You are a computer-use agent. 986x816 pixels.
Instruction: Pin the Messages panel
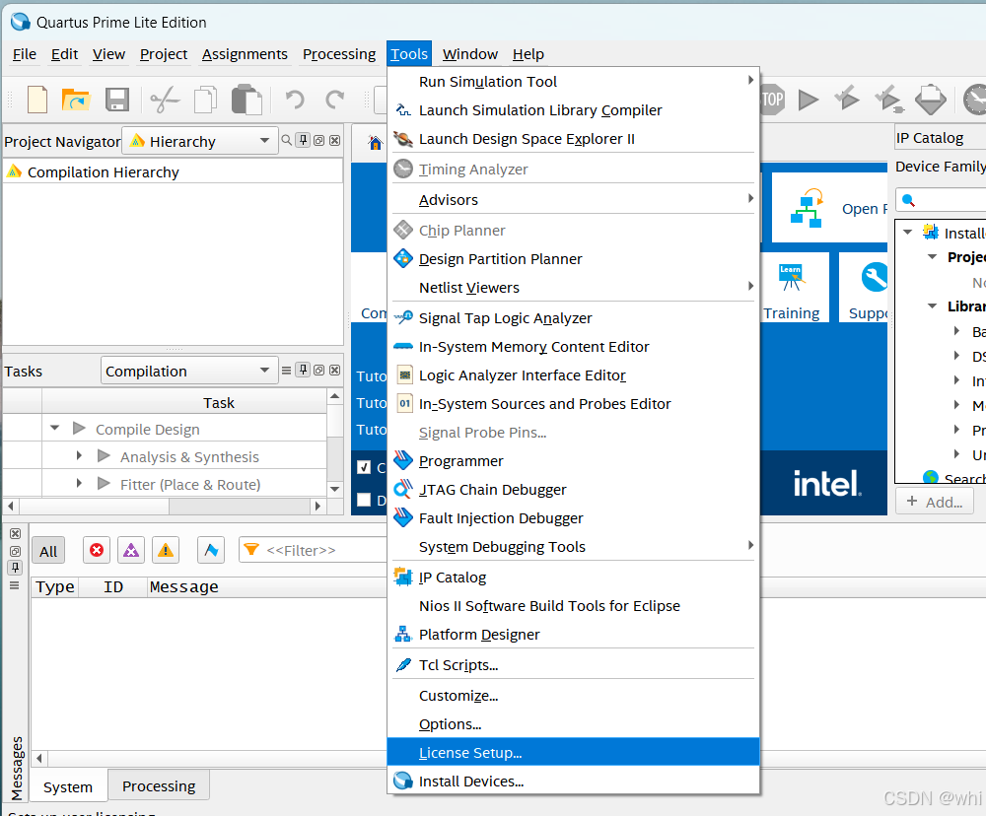pyautogui.click(x=15, y=568)
